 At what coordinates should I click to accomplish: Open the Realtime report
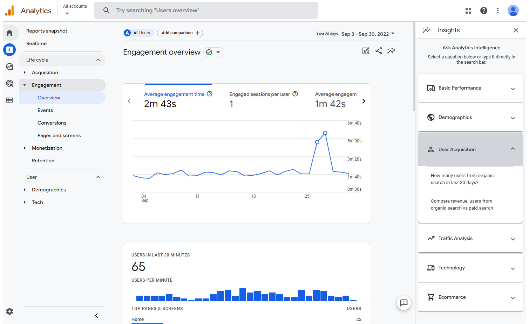36,43
